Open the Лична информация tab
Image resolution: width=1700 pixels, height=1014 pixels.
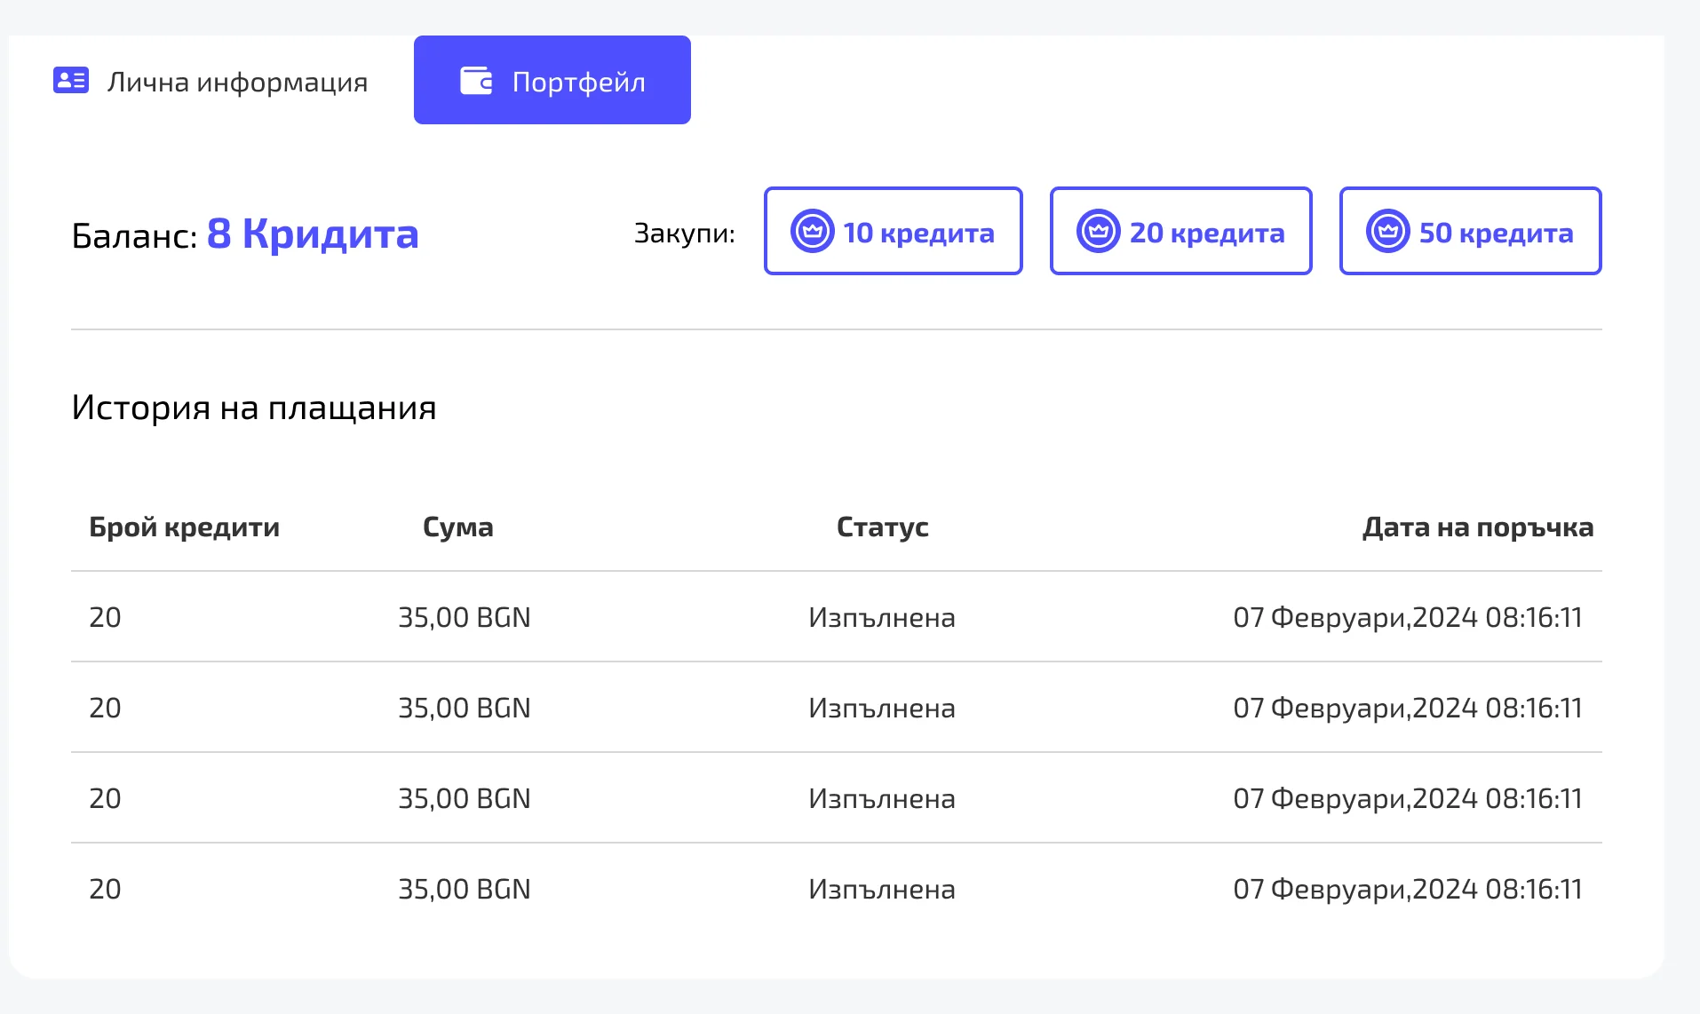211,81
